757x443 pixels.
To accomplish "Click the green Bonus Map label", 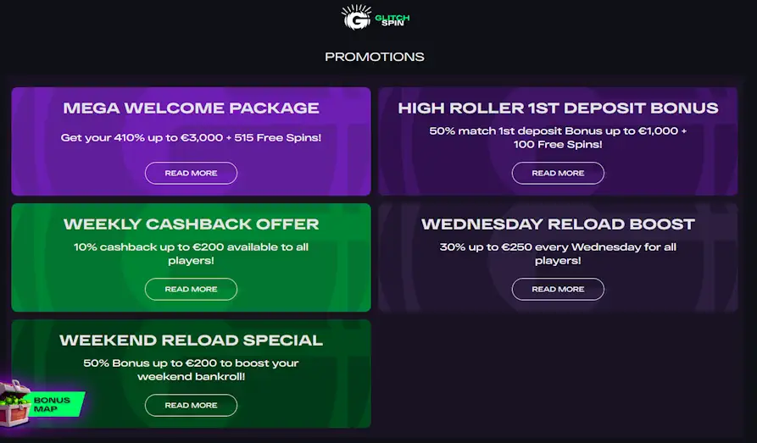I will 54,404.
